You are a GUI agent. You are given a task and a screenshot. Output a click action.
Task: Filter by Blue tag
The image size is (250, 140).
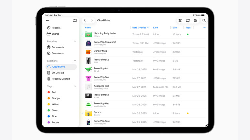coord(61,116)
